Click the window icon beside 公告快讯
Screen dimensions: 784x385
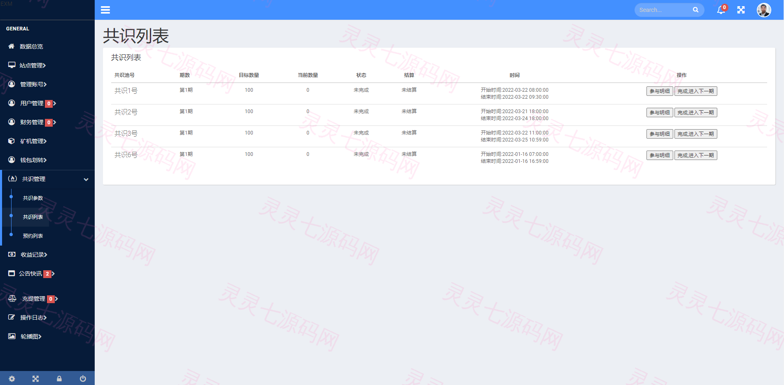pos(12,273)
